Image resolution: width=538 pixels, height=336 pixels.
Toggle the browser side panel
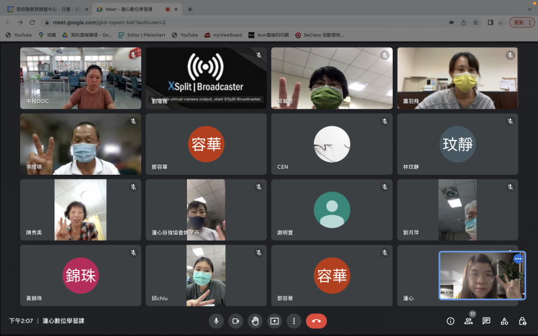(490, 22)
